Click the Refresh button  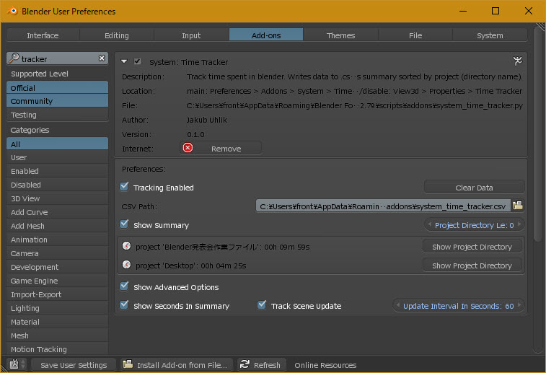pos(262,364)
